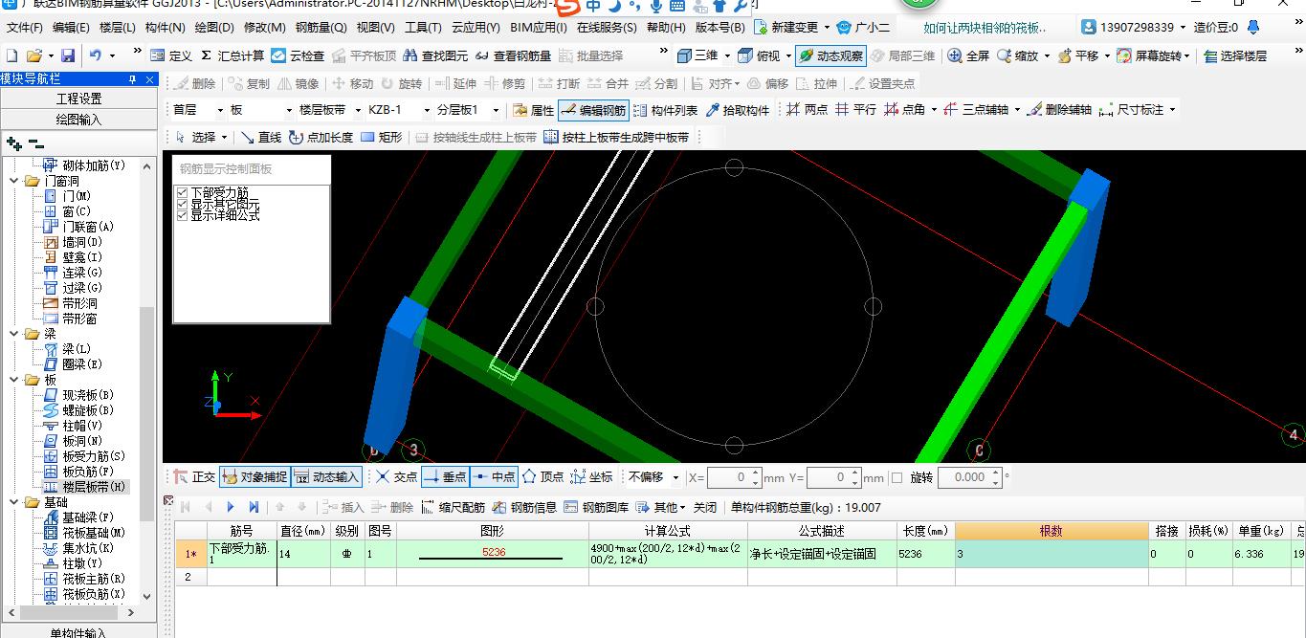Open the 其他 dropdown in rebar panel
This screenshot has height=638, width=1306.
tap(659, 507)
